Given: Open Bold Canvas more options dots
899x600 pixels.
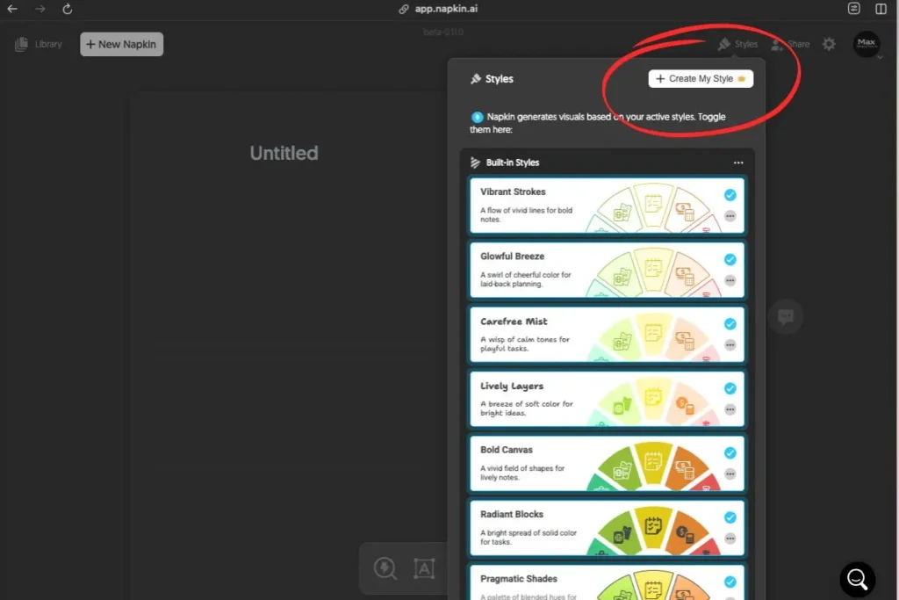Looking at the screenshot, I should point(730,473).
